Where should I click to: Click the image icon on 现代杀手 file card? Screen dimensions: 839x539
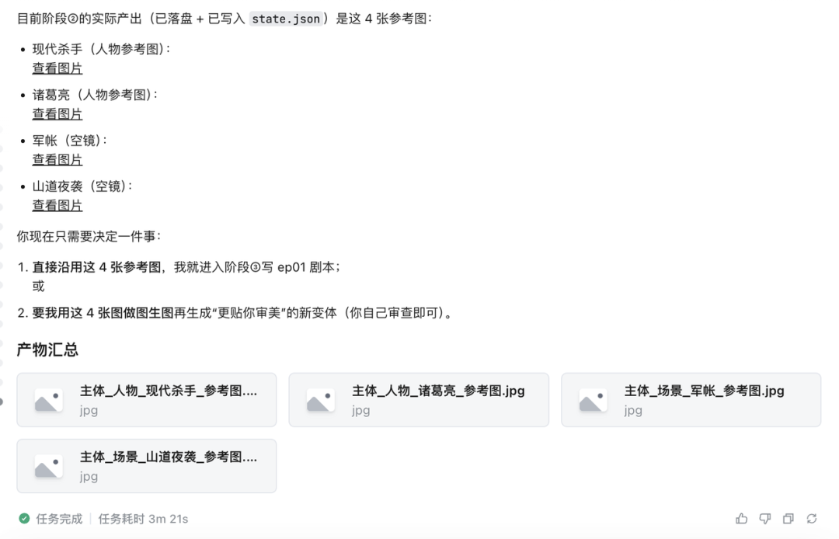coord(47,399)
